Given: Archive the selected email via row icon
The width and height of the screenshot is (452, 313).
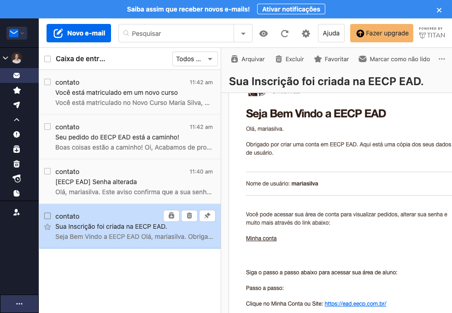Looking at the screenshot, I should pos(171,216).
